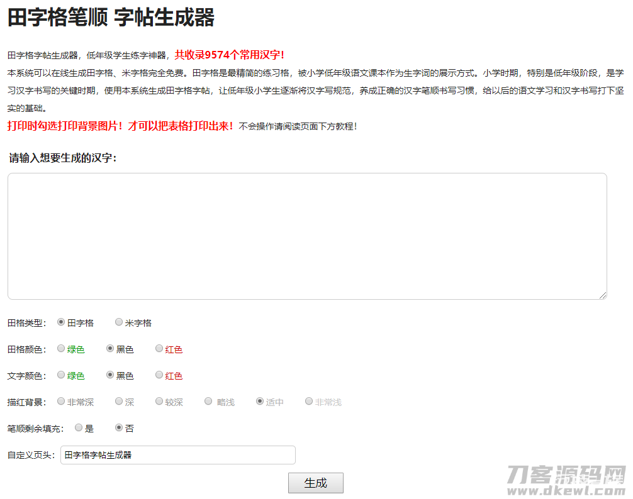Screen dimensions: 633x499
Task: Set 描红背景 to 适中
Action: point(260,402)
